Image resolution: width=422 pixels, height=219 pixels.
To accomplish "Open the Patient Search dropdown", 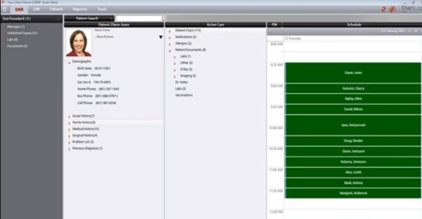I will 89,18.
